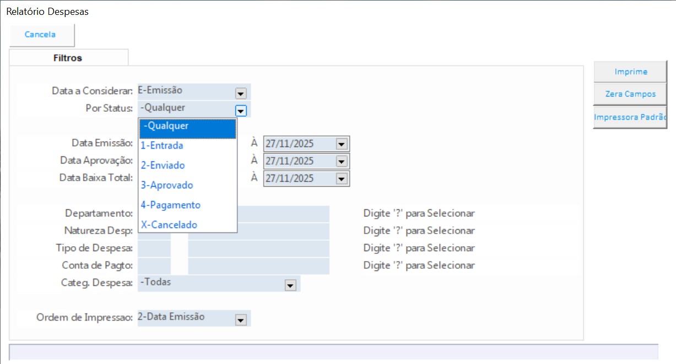Screen dimensions: 676x364
Task: Collapse the Por Status dropdown arrow
Action: (x=240, y=110)
